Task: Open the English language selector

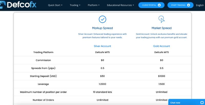Action: (x=200, y=5)
